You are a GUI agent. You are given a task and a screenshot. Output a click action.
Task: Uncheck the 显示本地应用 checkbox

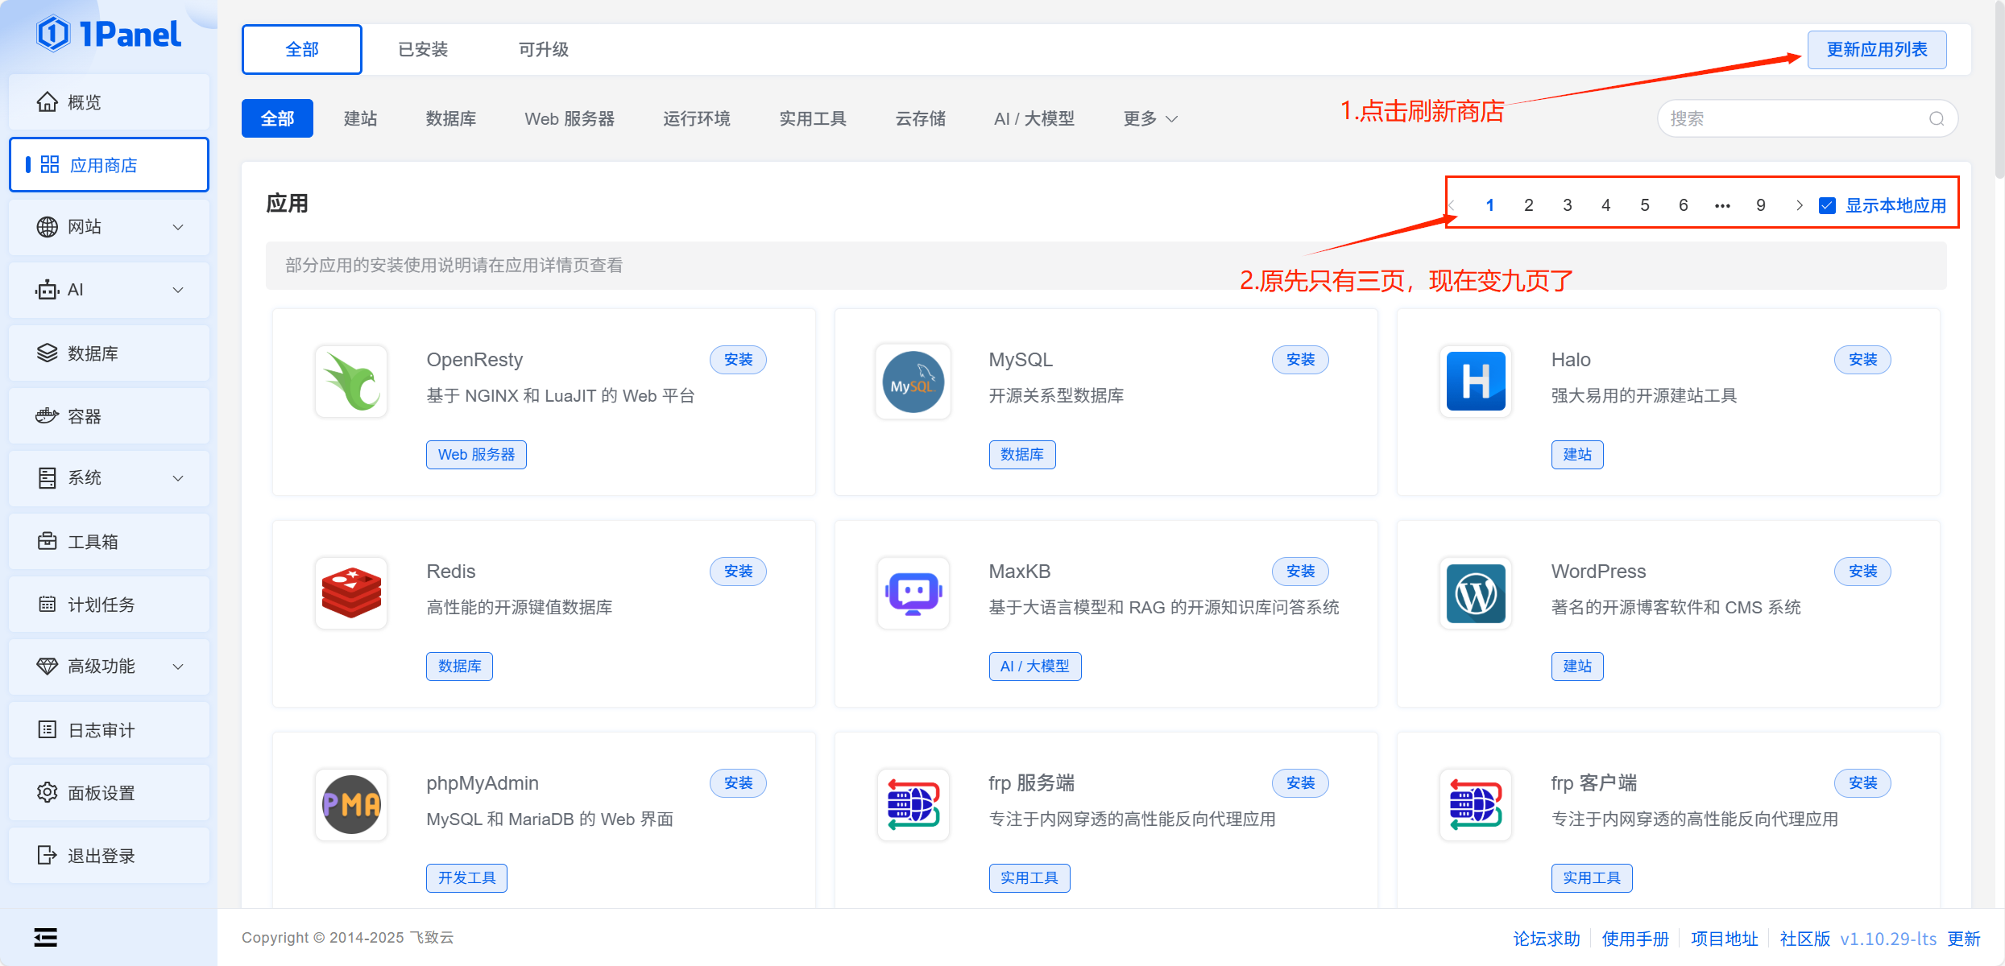[x=1827, y=205]
